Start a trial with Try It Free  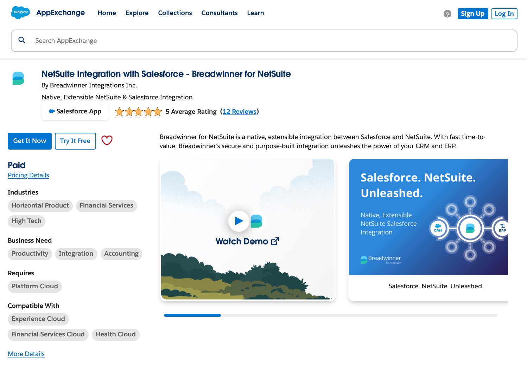[75, 141]
